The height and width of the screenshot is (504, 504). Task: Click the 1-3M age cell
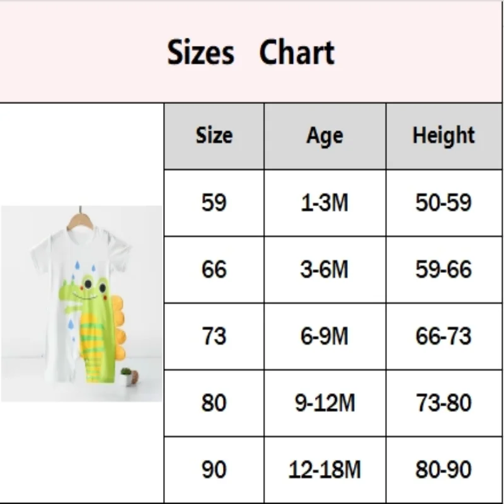point(324,203)
